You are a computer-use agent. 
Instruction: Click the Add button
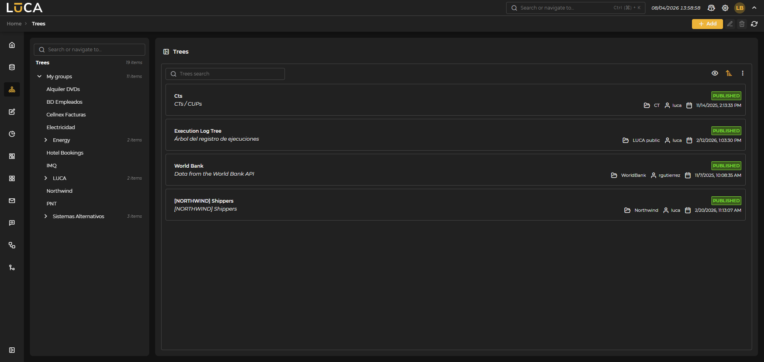707,24
